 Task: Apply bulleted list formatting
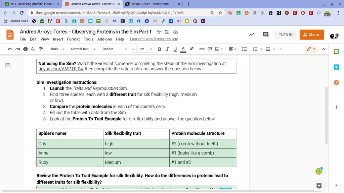pyautogui.click(x=268, y=49)
